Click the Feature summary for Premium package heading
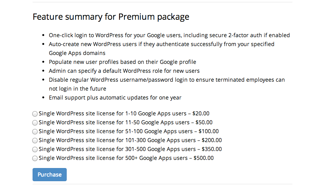The height and width of the screenshot is (187, 318). click(x=111, y=17)
